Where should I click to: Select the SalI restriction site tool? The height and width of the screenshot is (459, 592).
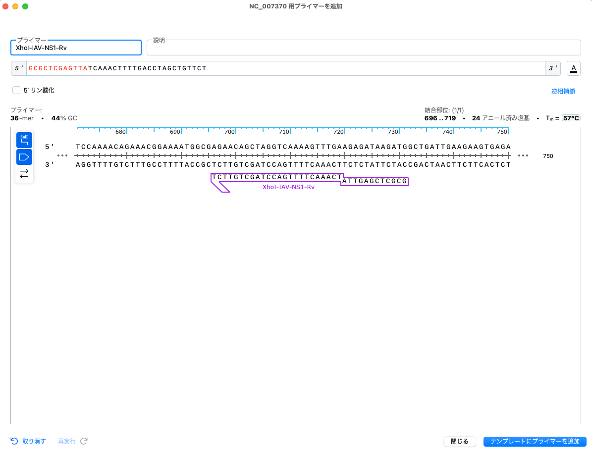click(x=24, y=140)
